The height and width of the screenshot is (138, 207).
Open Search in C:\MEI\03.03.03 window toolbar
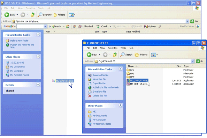(x=126, y=55)
